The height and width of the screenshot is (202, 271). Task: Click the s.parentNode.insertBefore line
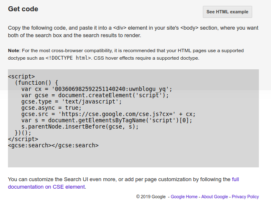point(80,126)
